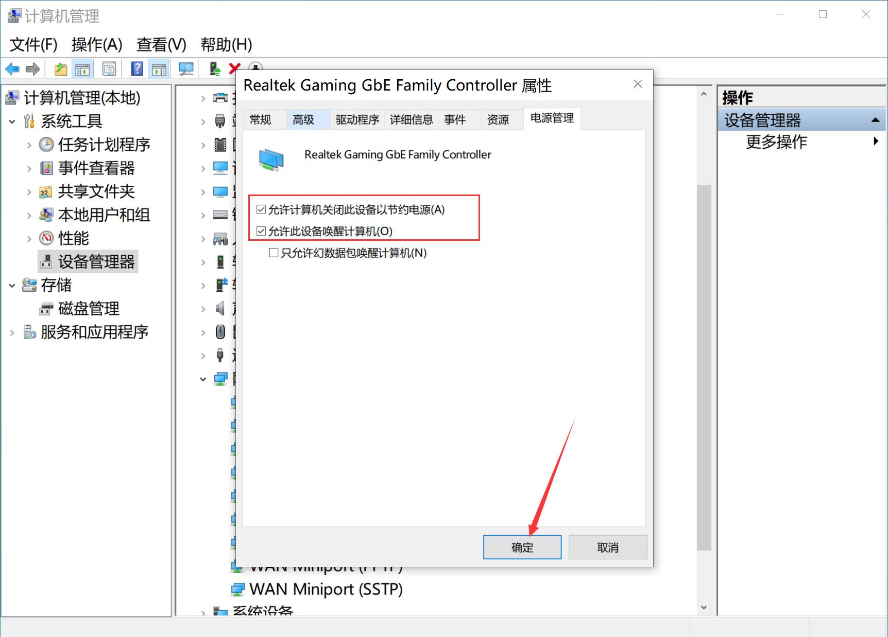Click the 服务和应用程序 icon

point(29,332)
